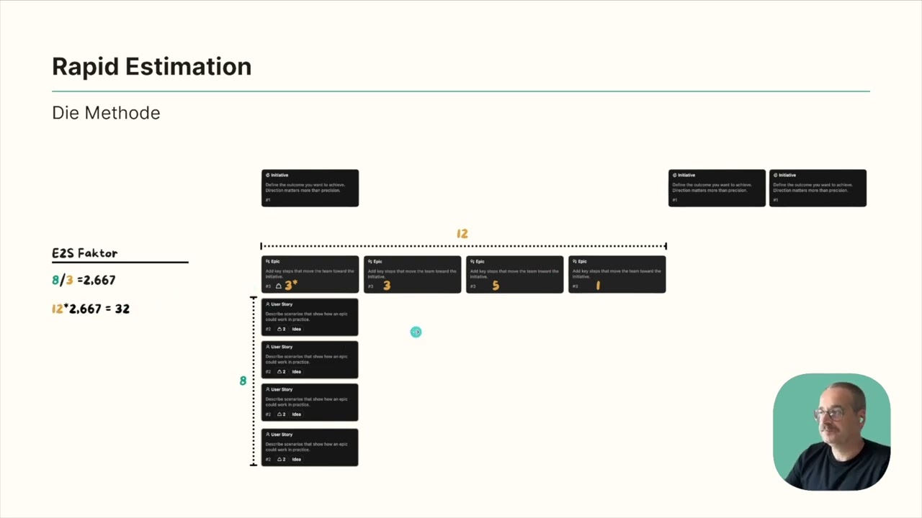Click the target icon on leftmost Initiative card
The height and width of the screenshot is (518, 922).
coord(267,175)
